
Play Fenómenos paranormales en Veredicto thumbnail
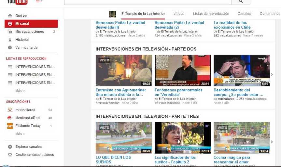183,71
